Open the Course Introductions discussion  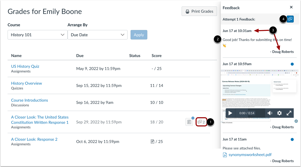pyautogui.click(x=29, y=100)
